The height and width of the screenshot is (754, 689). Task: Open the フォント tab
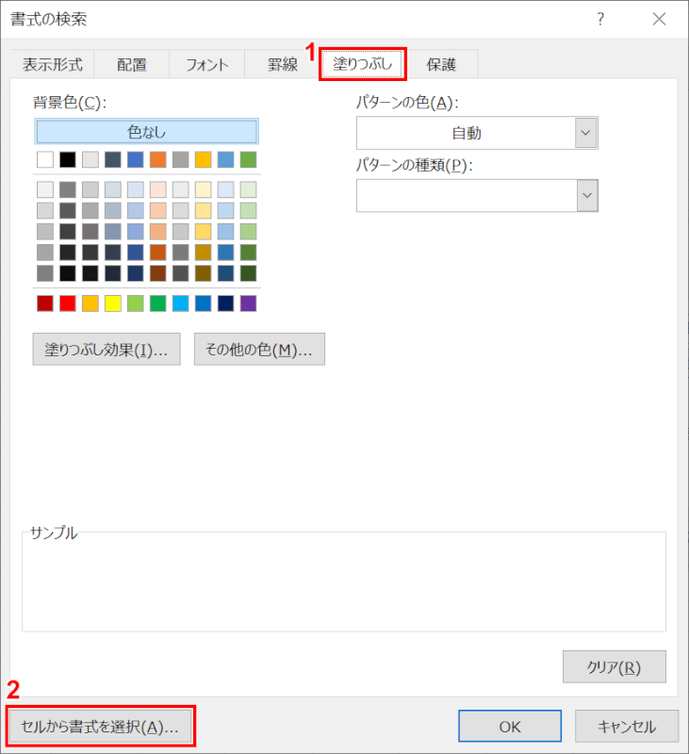pyautogui.click(x=207, y=64)
